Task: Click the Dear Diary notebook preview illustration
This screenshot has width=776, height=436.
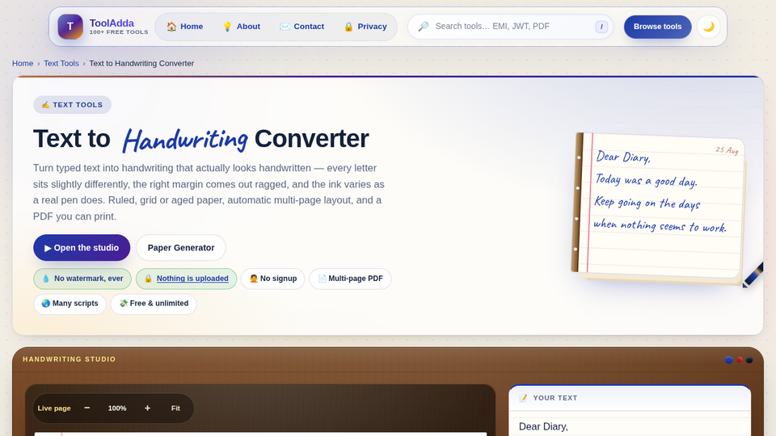Action: point(658,208)
